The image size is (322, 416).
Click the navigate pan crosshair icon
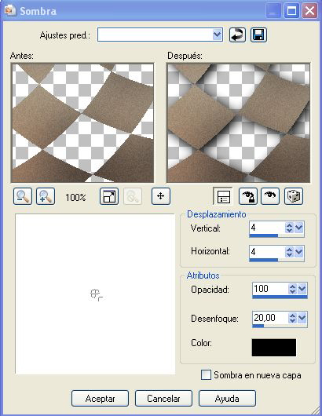[160, 196]
